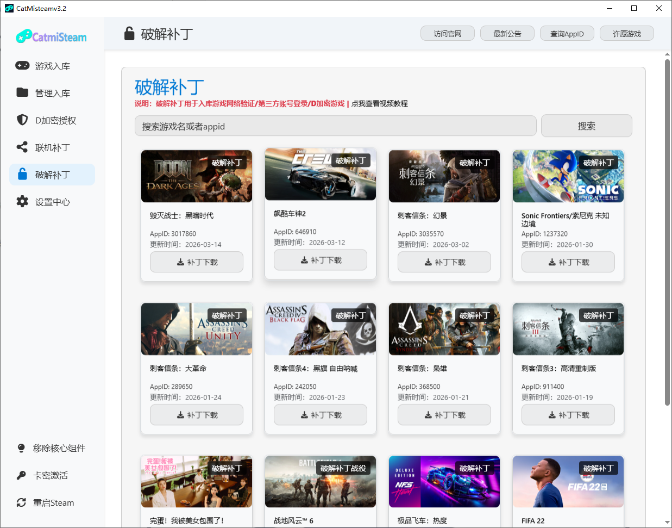
Task: Click the gear icon beside 设置中心
Action: click(x=22, y=201)
